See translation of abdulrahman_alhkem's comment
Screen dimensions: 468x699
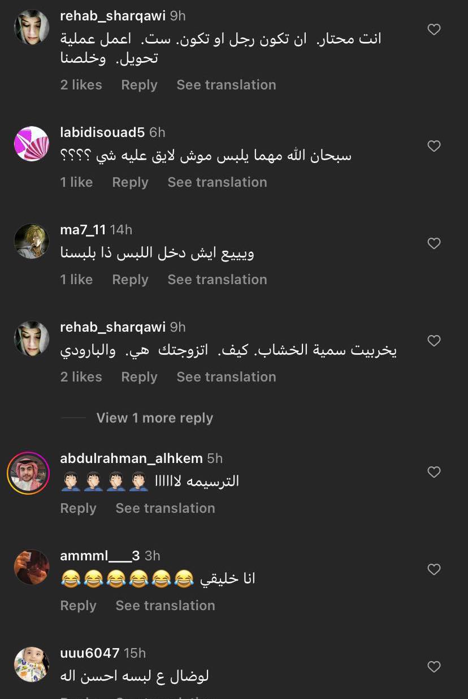click(x=165, y=508)
